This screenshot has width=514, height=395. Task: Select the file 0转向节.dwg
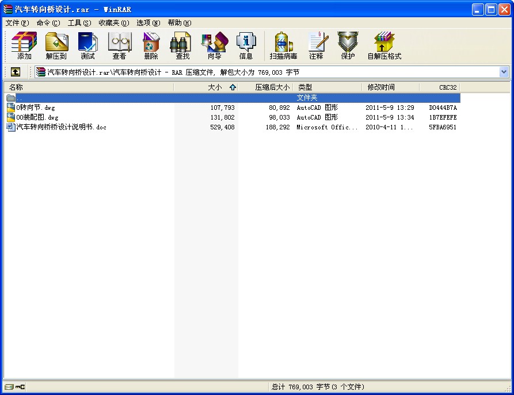[36, 108]
